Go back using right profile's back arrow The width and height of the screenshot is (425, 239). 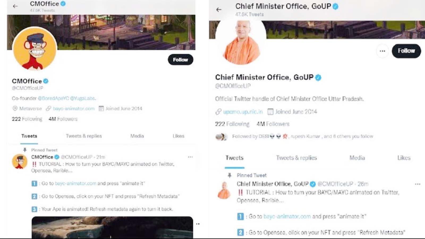tap(219, 10)
